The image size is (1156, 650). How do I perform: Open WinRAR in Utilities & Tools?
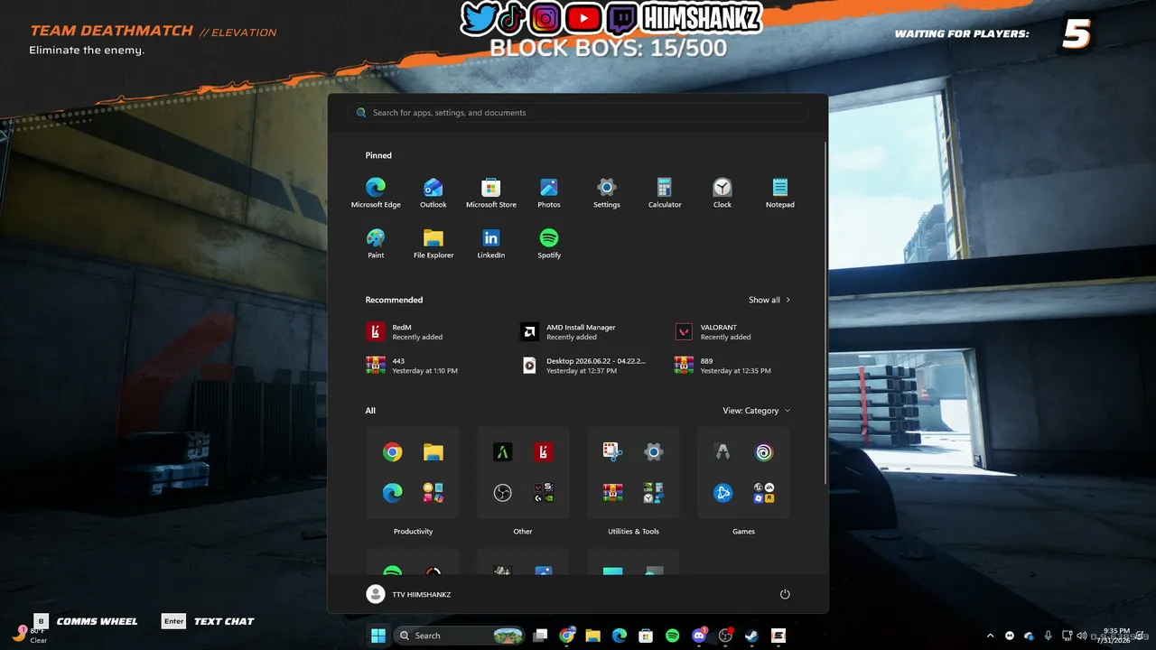pos(613,493)
